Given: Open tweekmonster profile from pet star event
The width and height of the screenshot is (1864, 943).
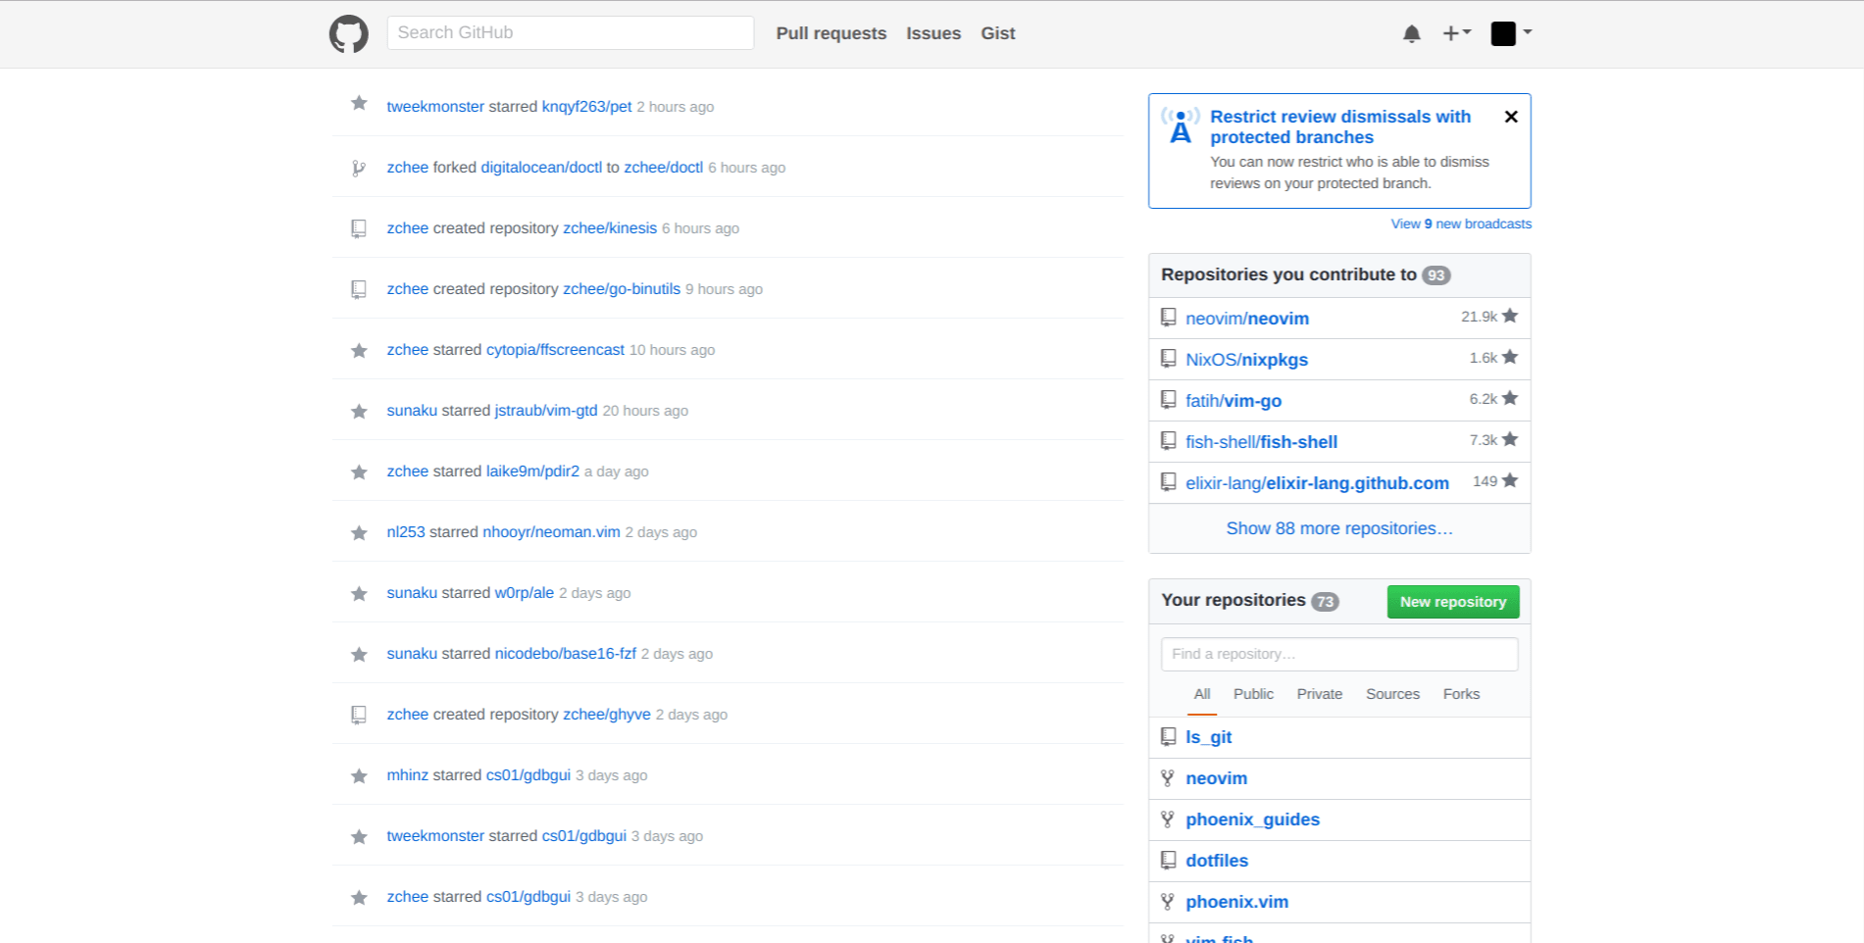Looking at the screenshot, I should (435, 107).
